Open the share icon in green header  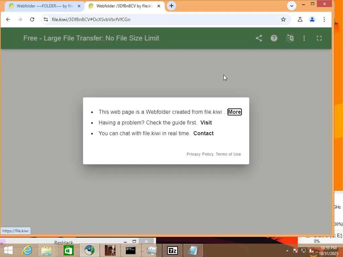click(259, 38)
